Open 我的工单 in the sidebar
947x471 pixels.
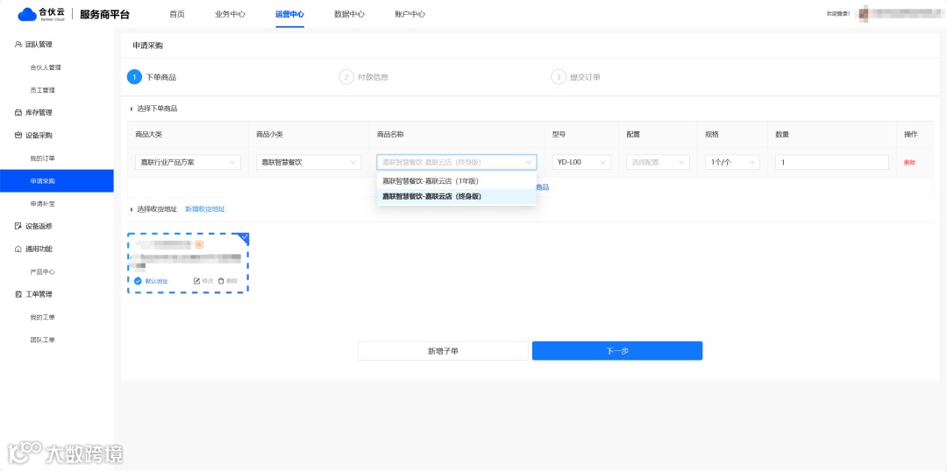(43, 317)
